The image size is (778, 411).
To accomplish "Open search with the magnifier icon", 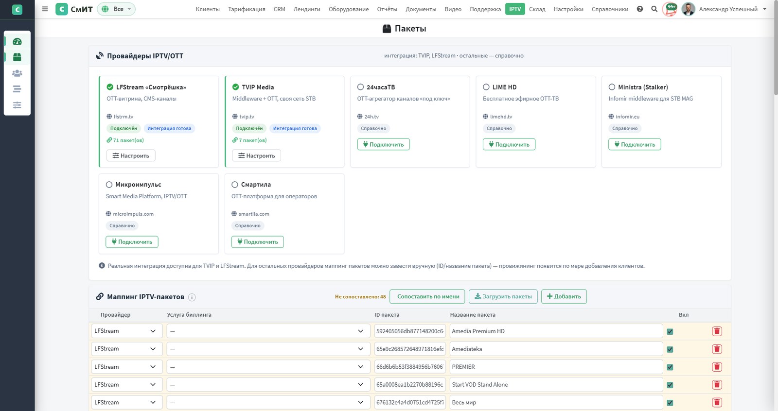I will pyautogui.click(x=654, y=9).
